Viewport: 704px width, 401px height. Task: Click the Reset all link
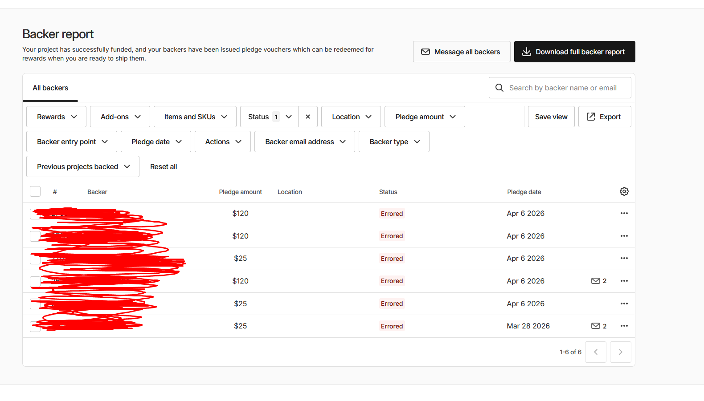[x=164, y=166]
